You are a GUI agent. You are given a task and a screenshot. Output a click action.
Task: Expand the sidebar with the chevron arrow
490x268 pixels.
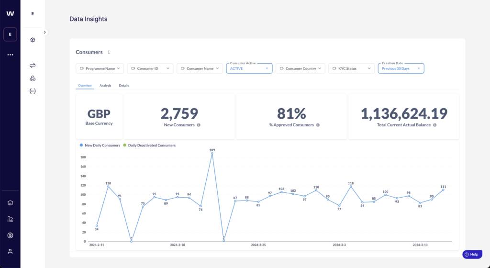(x=45, y=32)
